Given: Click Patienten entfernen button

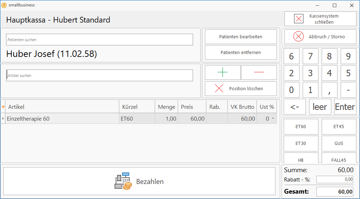Looking at the screenshot, I should tap(241, 53).
